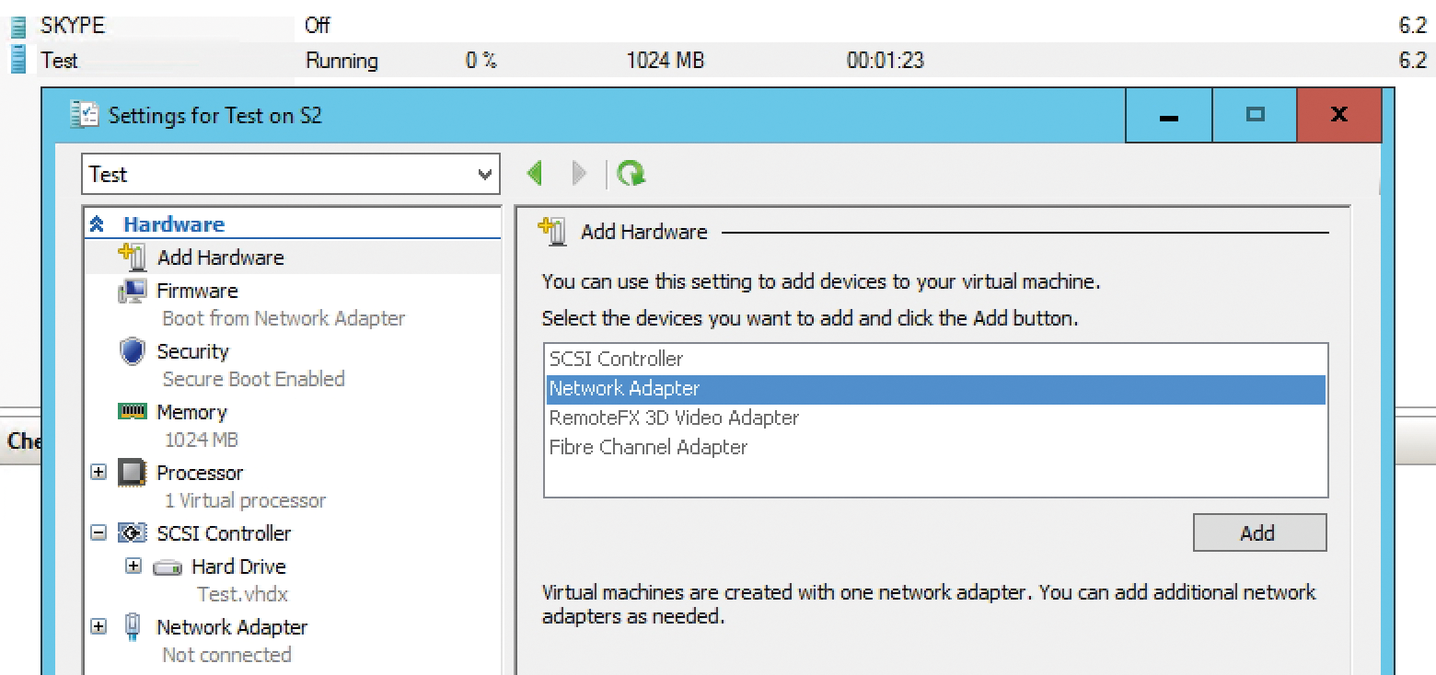Click the forward navigation arrow
Screen dimensions: 1436x675
578,173
